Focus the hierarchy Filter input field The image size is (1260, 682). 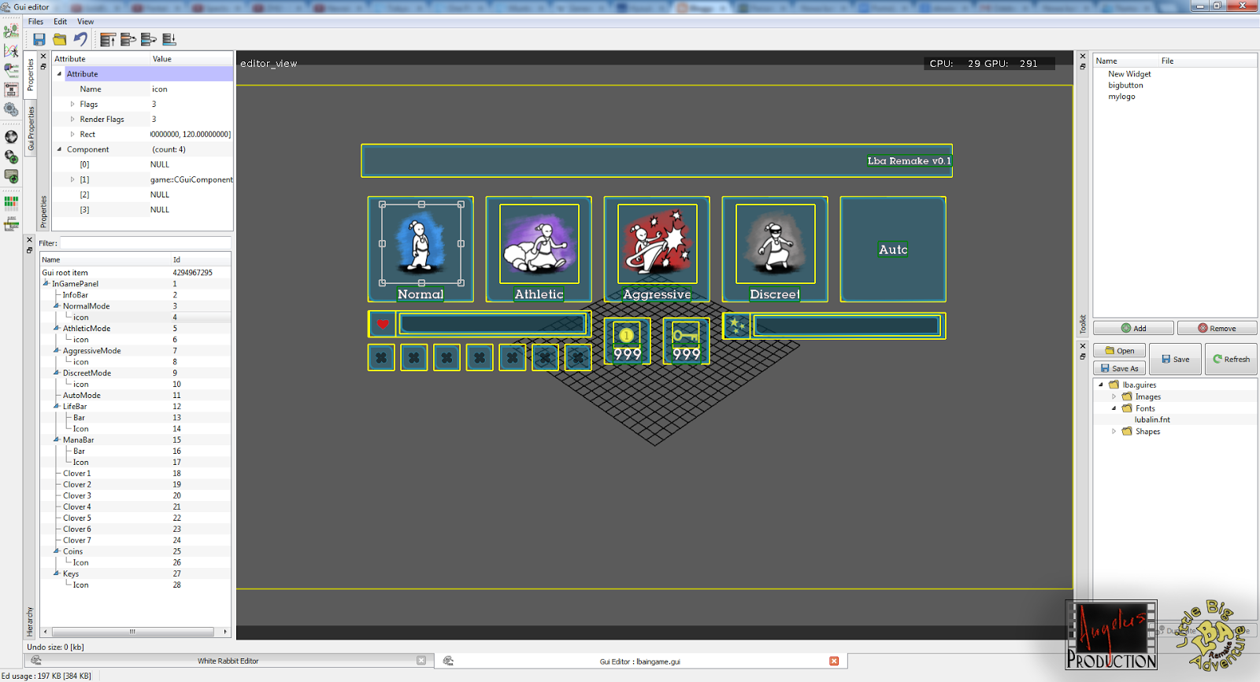[x=146, y=243]
